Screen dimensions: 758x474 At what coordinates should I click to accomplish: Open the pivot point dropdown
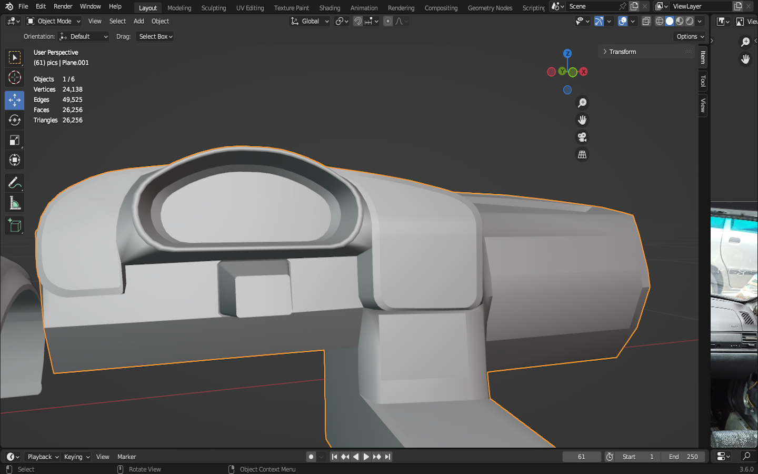[x=342, y=21]
